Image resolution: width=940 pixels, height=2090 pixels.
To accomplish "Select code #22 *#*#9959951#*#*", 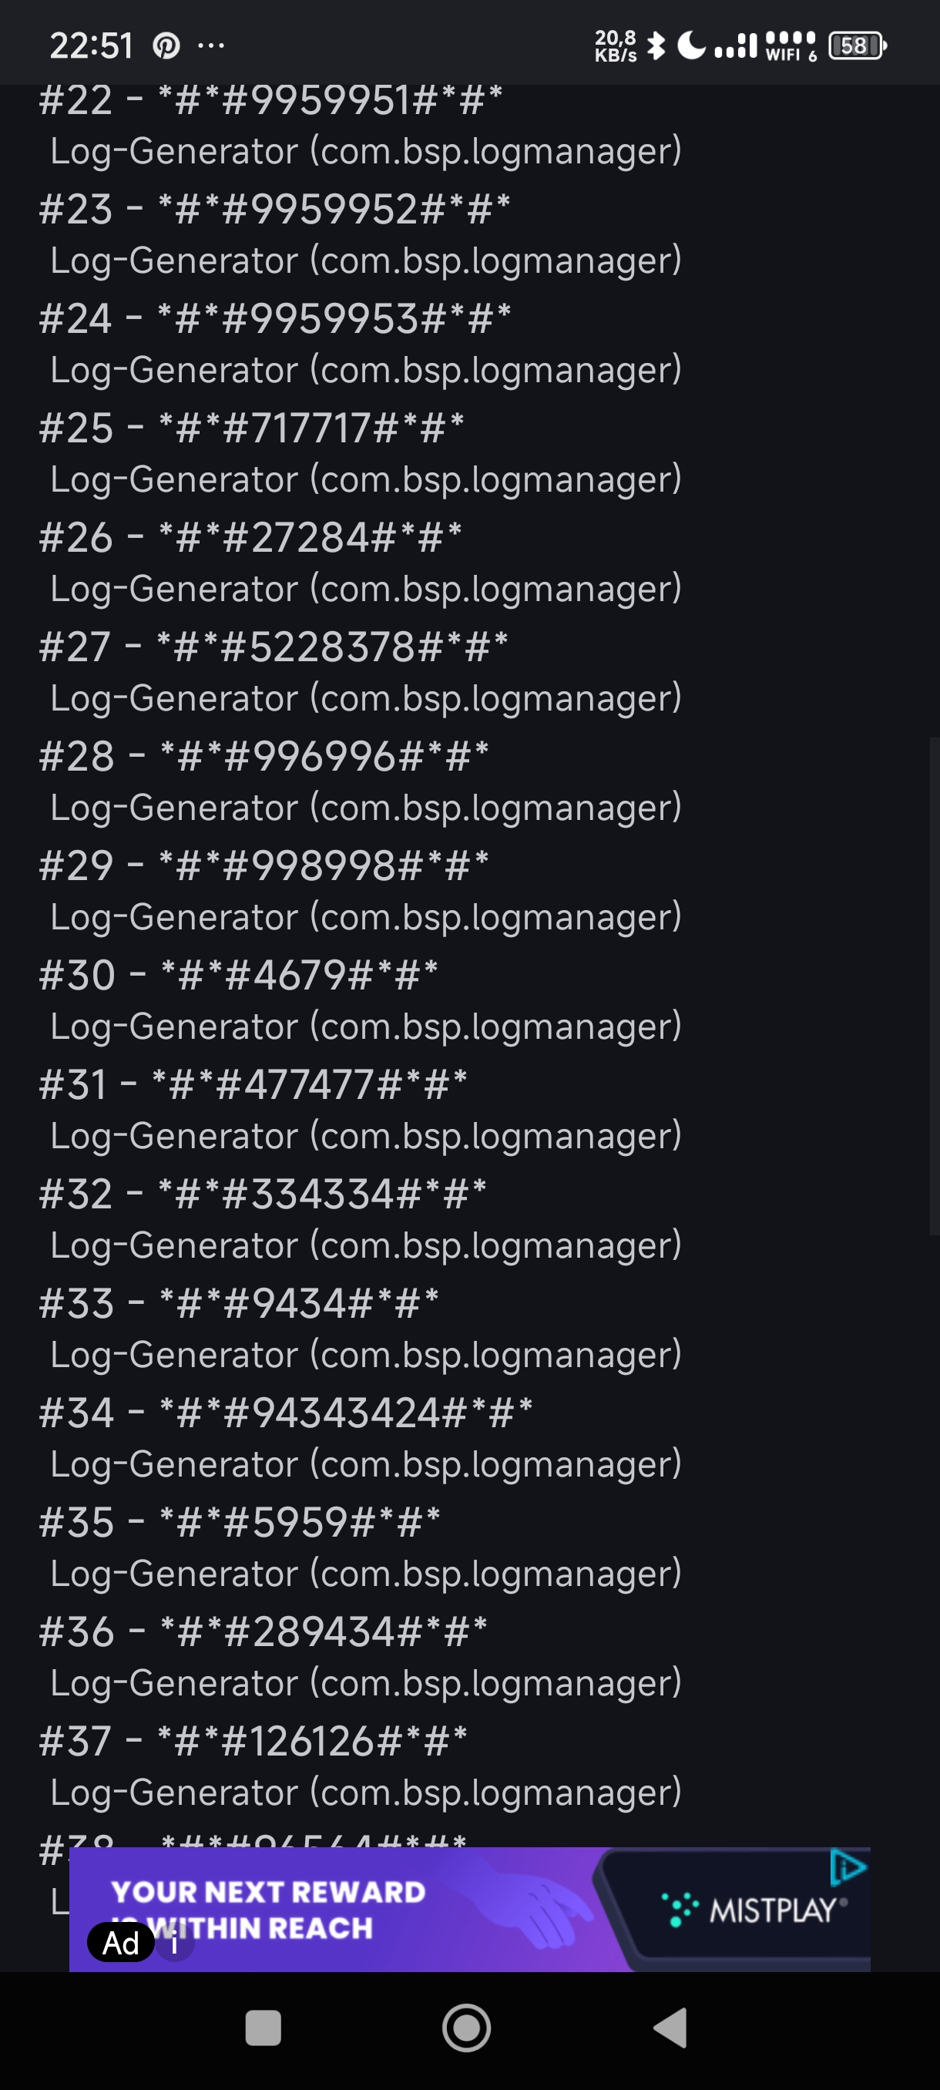I will click(271, 101).
